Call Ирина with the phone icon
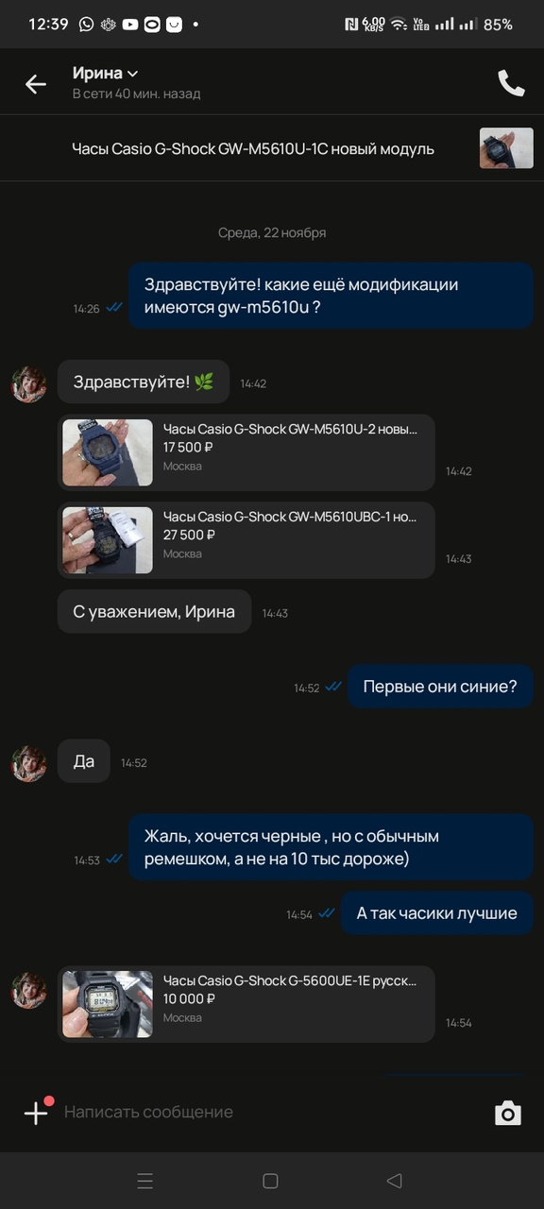544x1209 pixels. point(511,83)
